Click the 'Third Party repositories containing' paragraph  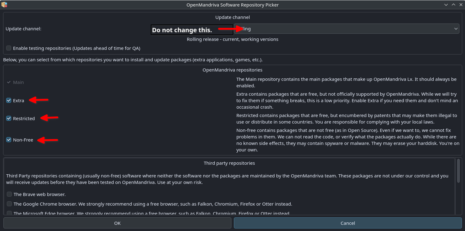point(227,179)
